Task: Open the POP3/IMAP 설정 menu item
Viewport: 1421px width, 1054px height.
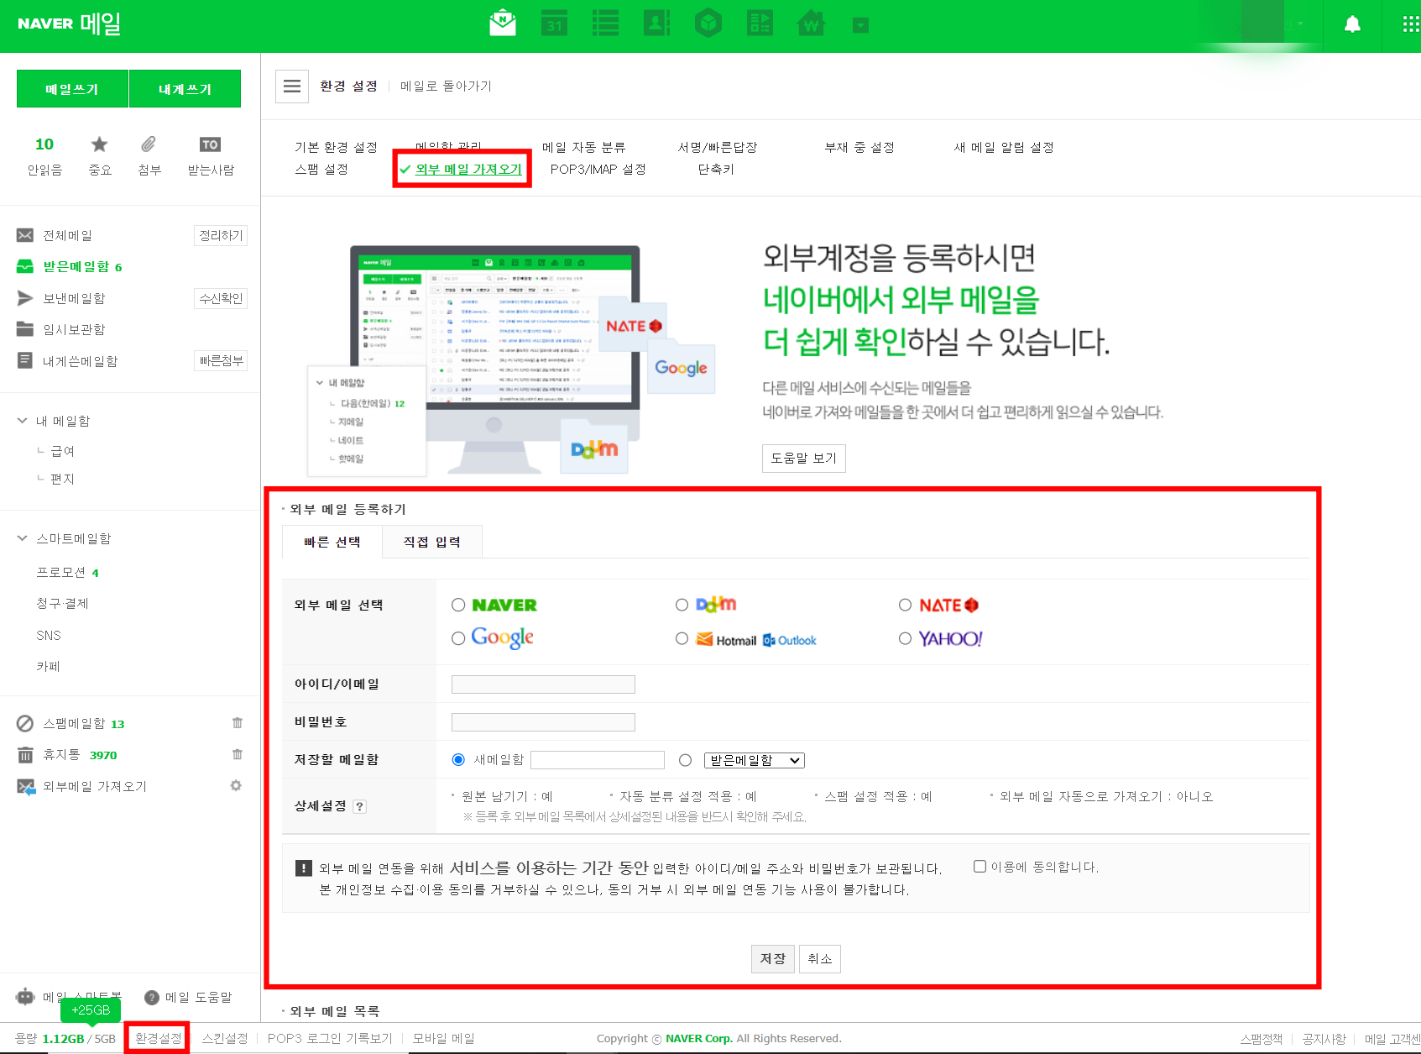Action: [598, 169]
